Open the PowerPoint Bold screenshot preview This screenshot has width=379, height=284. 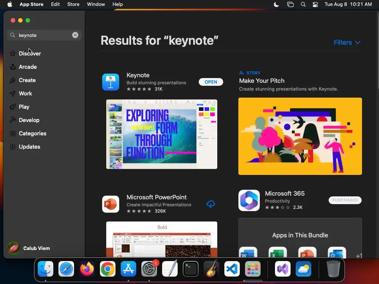point(162,239)
